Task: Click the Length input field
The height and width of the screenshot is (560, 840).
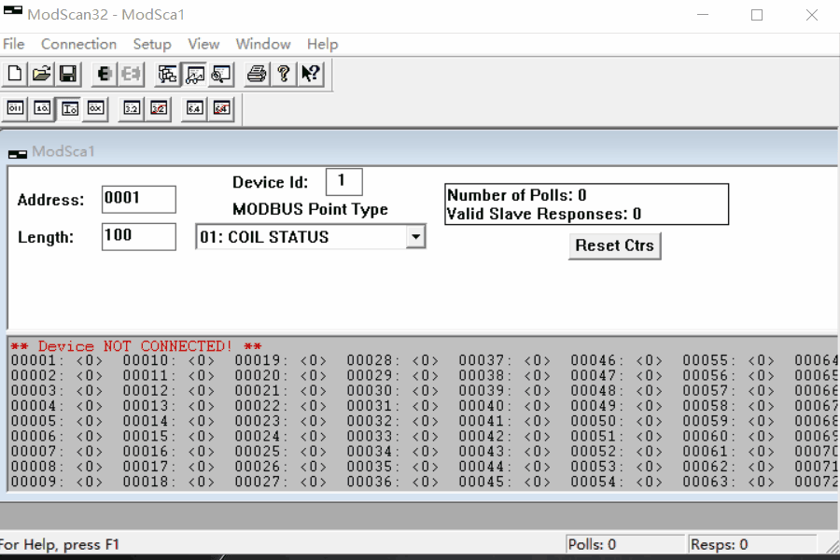Action: pos(138,236)
